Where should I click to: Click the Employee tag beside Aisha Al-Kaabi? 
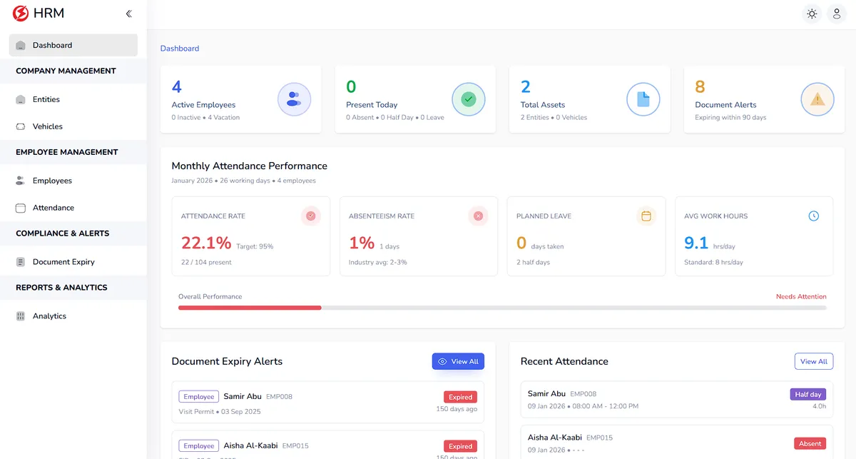(198, 446)
